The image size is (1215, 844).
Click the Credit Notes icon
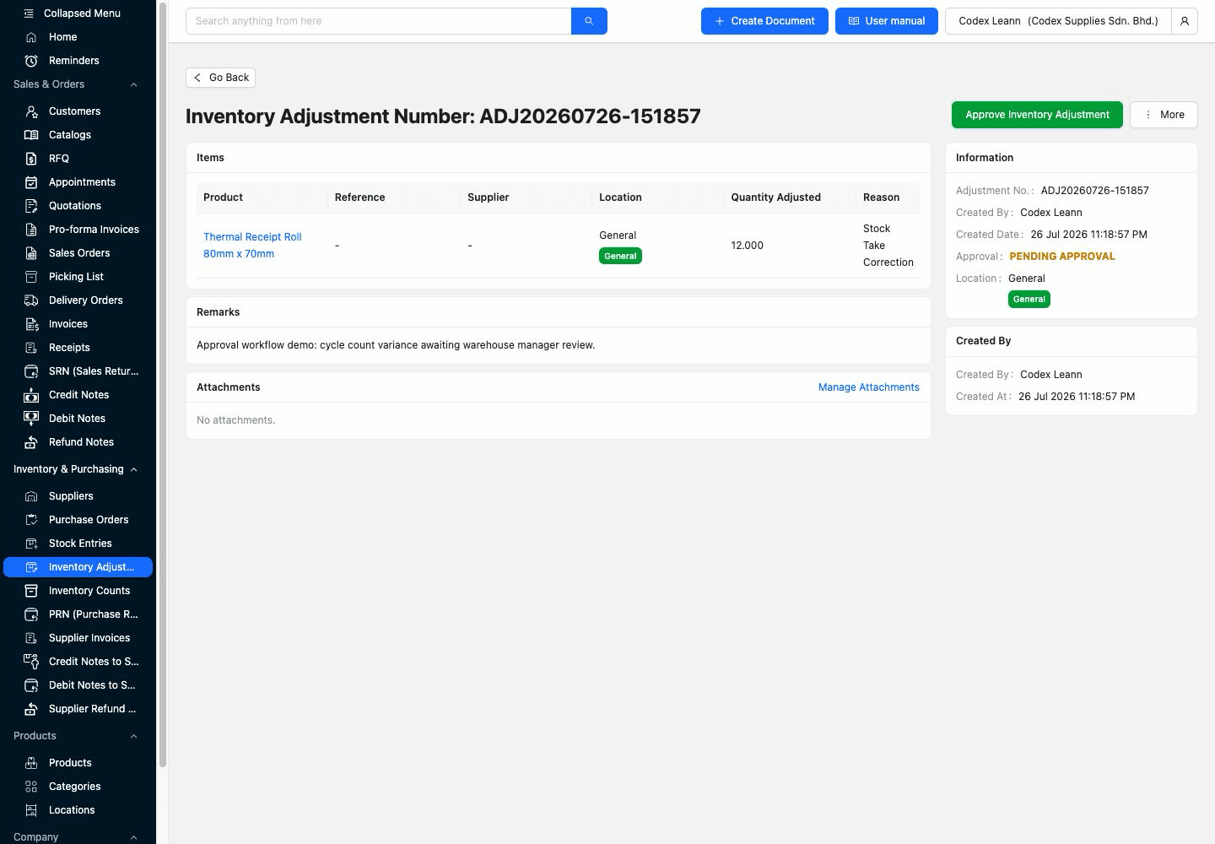click(31, 395)
